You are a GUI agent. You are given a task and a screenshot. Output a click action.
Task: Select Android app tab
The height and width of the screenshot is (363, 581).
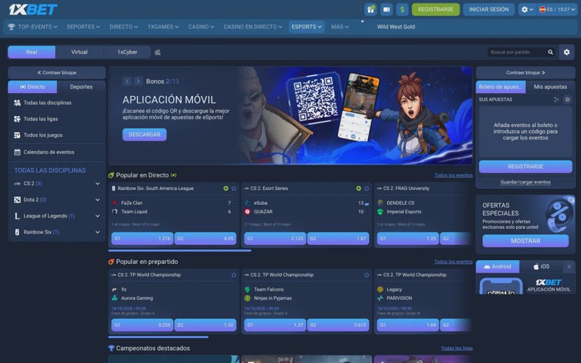497,266
